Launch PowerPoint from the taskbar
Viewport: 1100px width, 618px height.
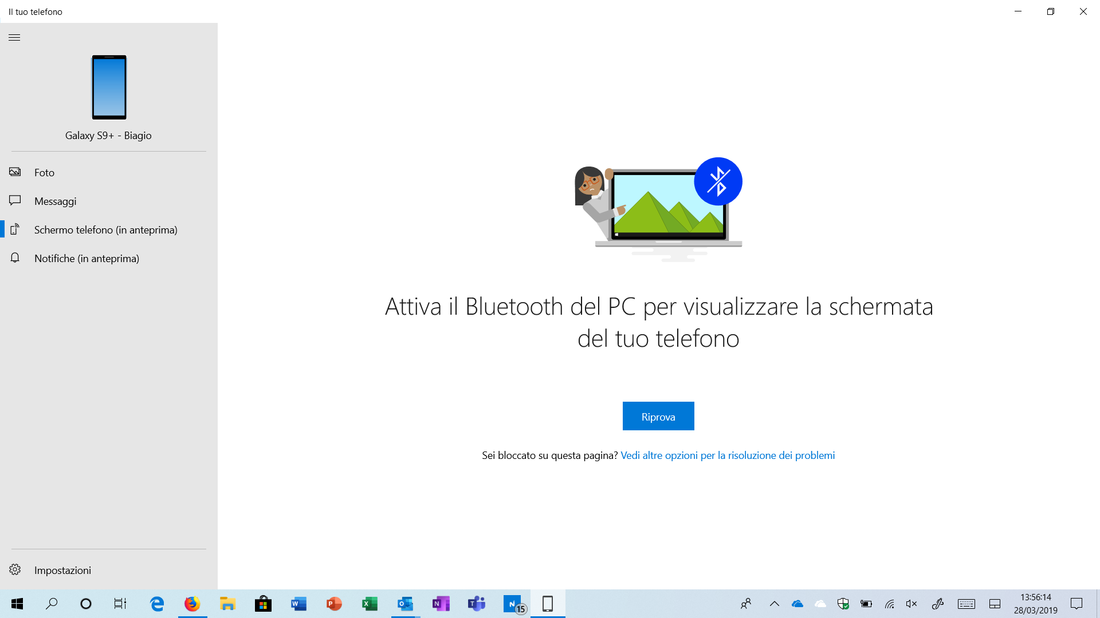point(334,604)
